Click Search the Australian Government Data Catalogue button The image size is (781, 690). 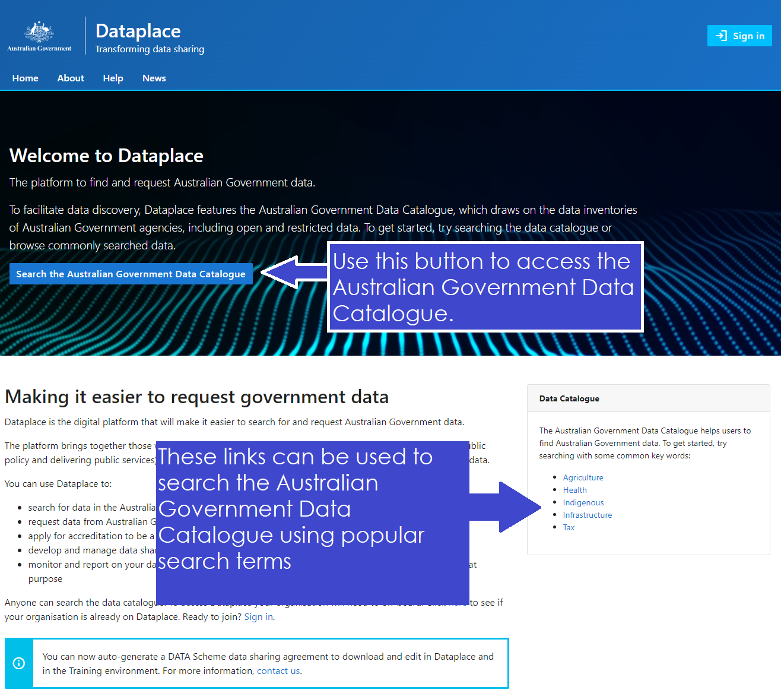131,274
